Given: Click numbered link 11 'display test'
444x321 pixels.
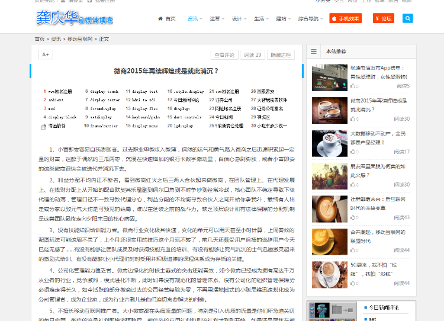Looking at the screenshot, I should (x=144, y=92).
